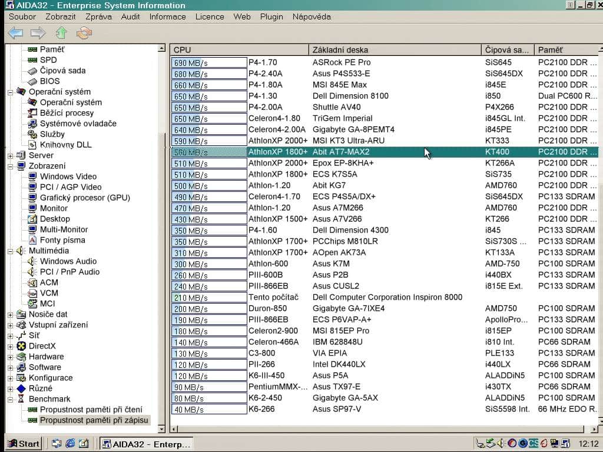Open the Zobrazit menu
Viewport: 603px width, 452px height.
61,16
